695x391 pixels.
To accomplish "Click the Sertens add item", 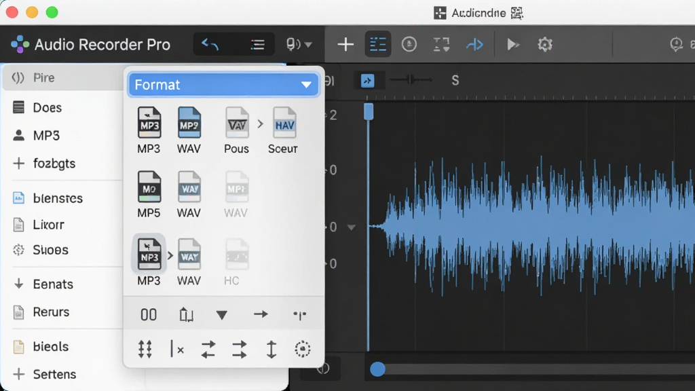I will [63, 374].
